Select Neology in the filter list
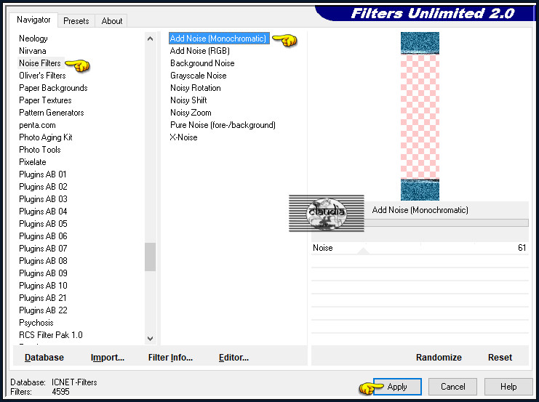The width and height of the screenshot is (539, 402). [33, 39]
